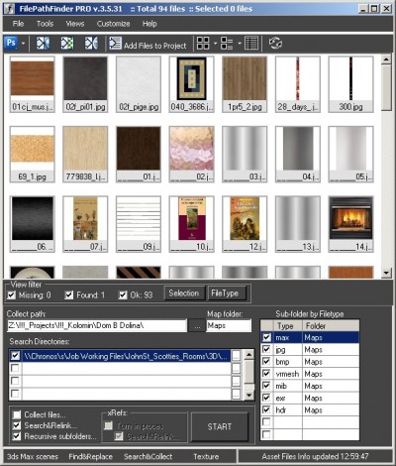This screenshot has height=466, width=396.
Task: Enable the Collect files checkbox
Action: click(x=17, y=414)
